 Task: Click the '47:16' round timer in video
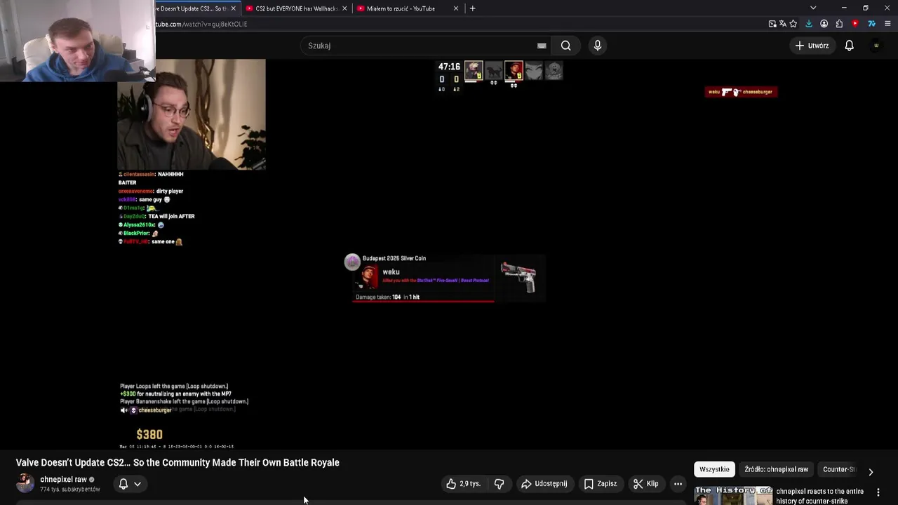pyautogui.click(x=449, y=67)
